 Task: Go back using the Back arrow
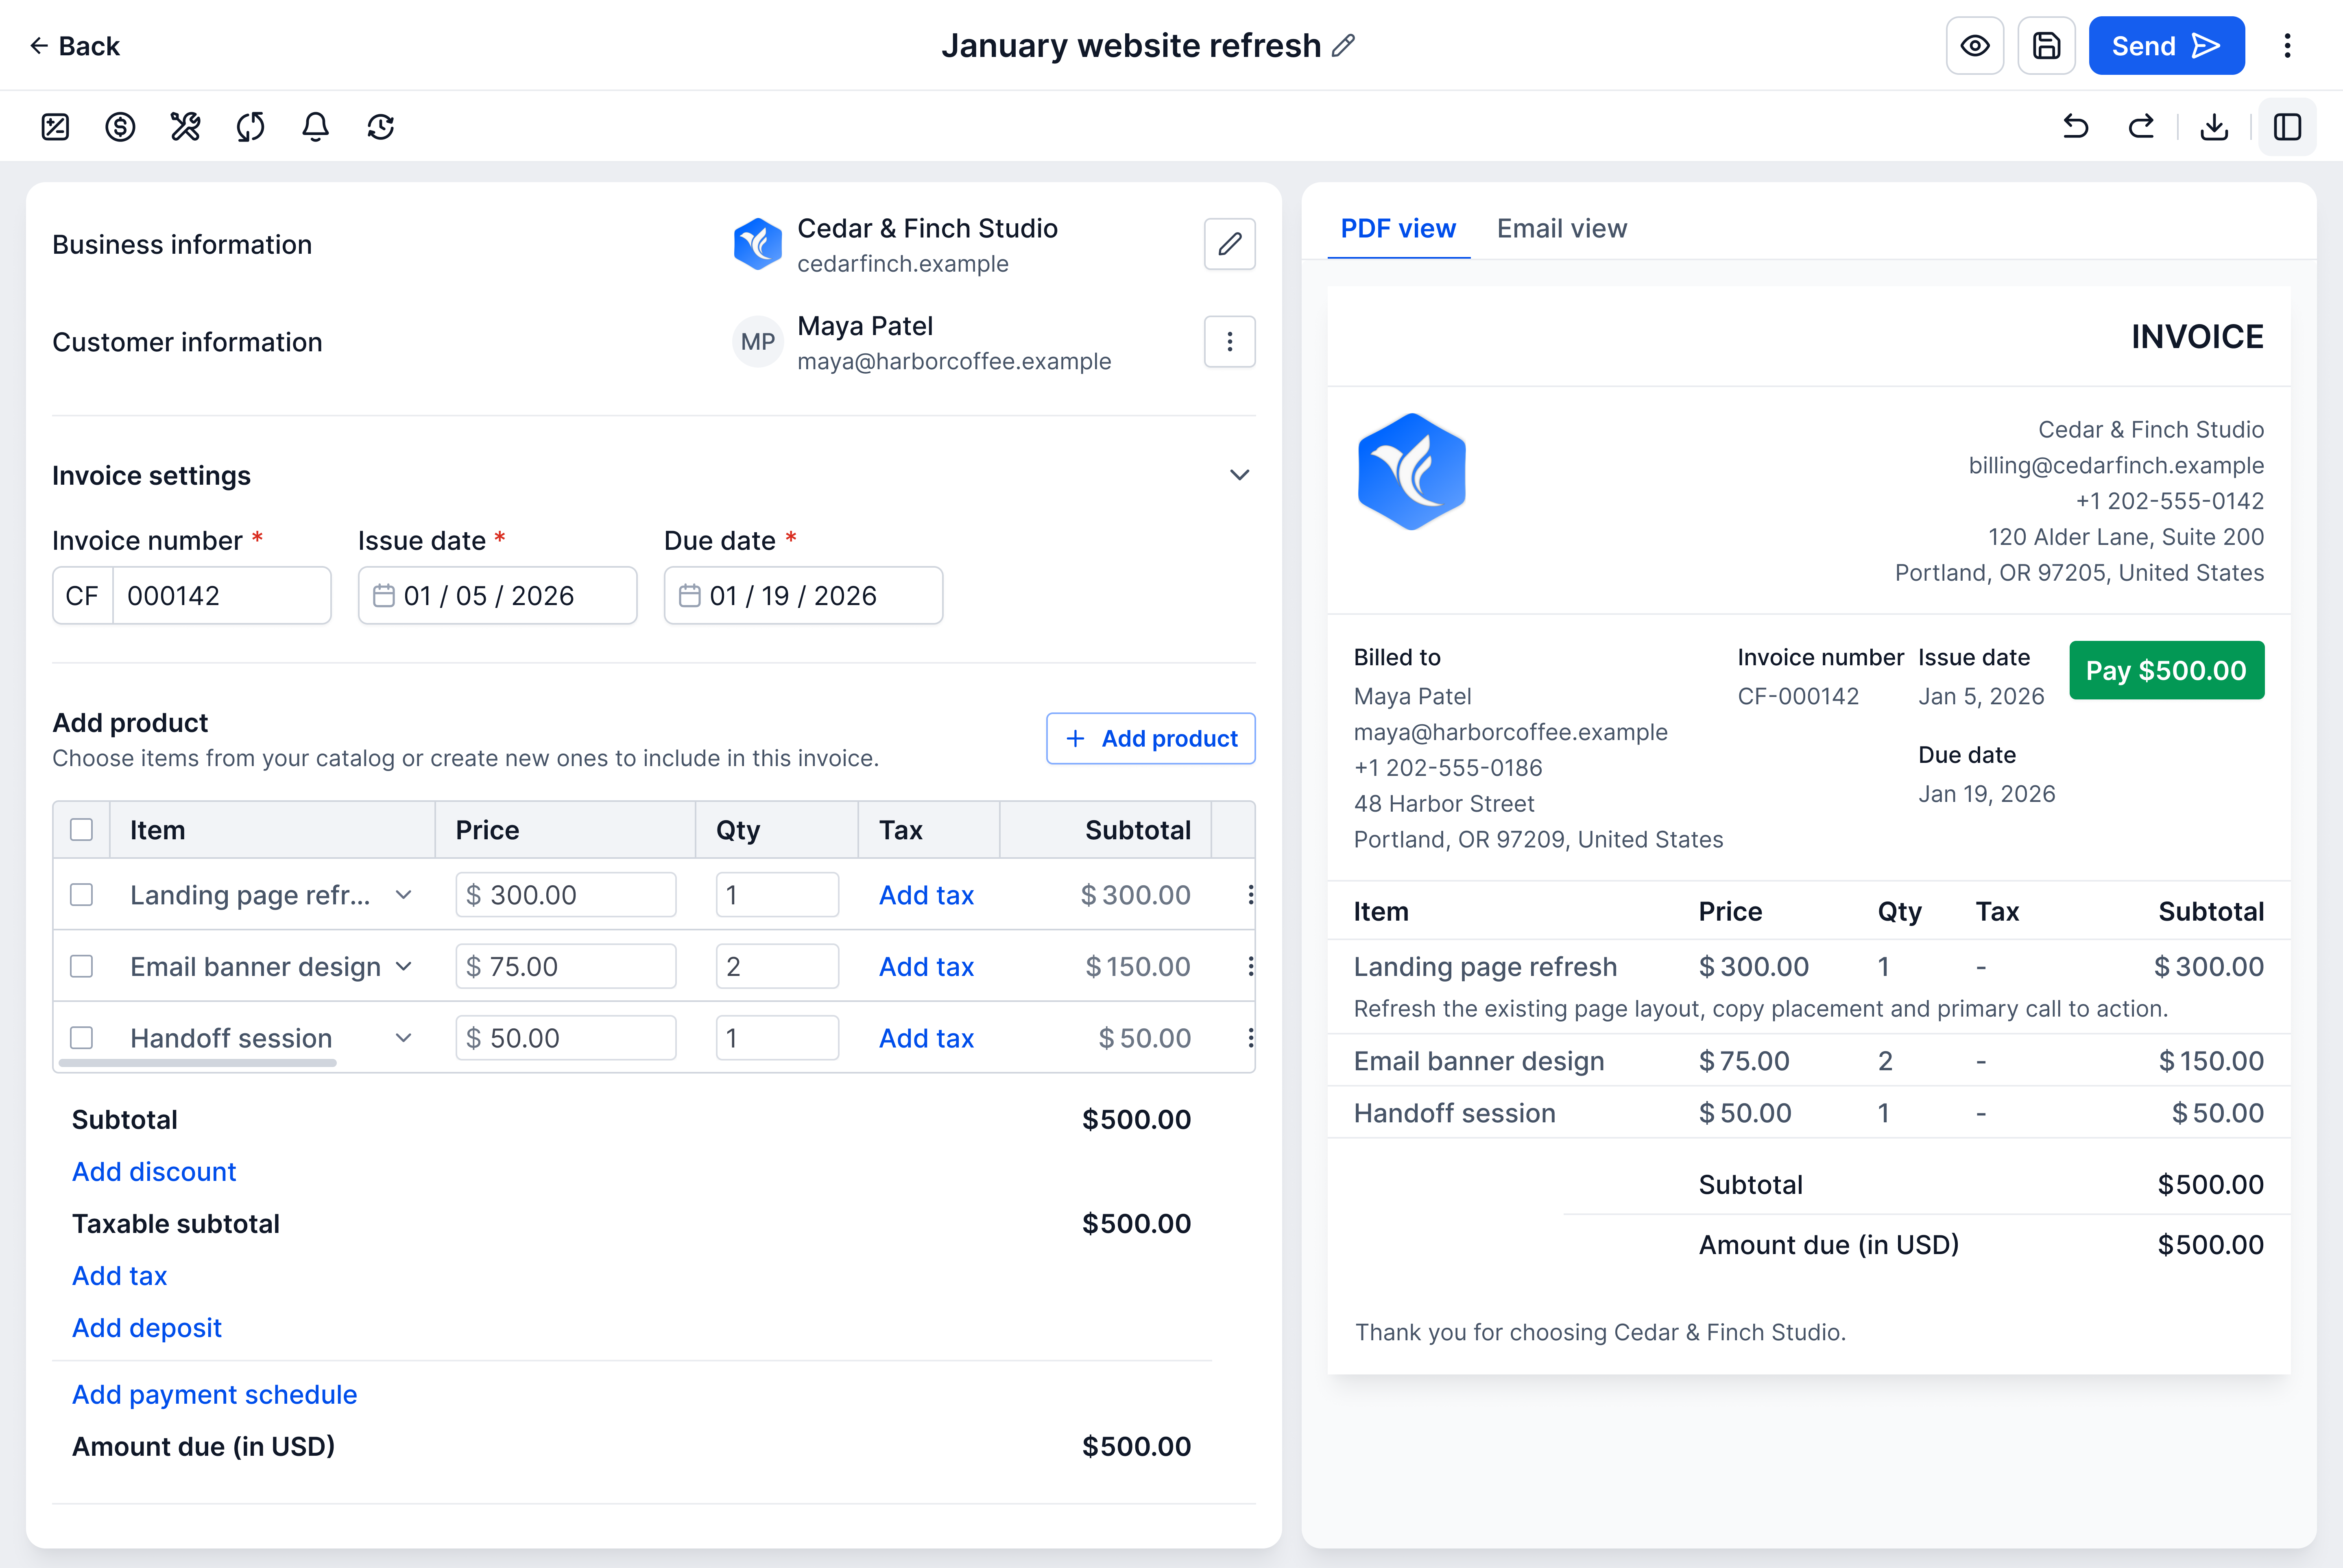pos(74,46)
